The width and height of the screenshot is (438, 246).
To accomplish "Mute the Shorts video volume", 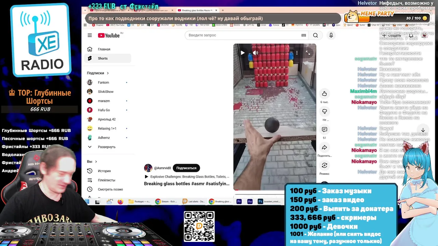I will pos(255,53).
